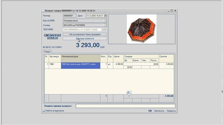Minimize the Возврат товара window
Viewport: 223px width, 125px height.
(168, 11)
